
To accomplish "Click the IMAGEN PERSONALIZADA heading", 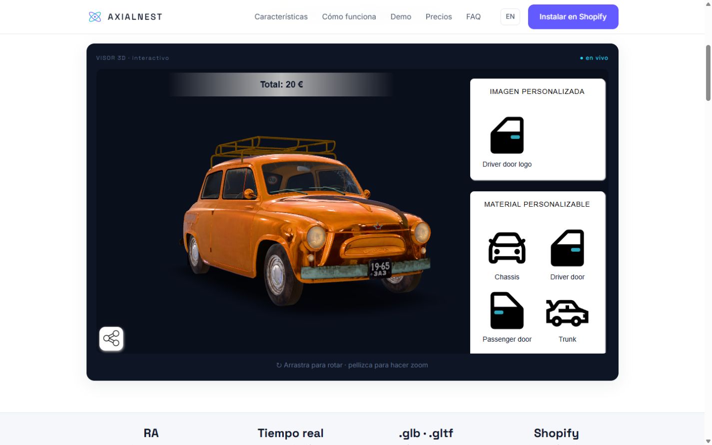I will pos(537,91).
